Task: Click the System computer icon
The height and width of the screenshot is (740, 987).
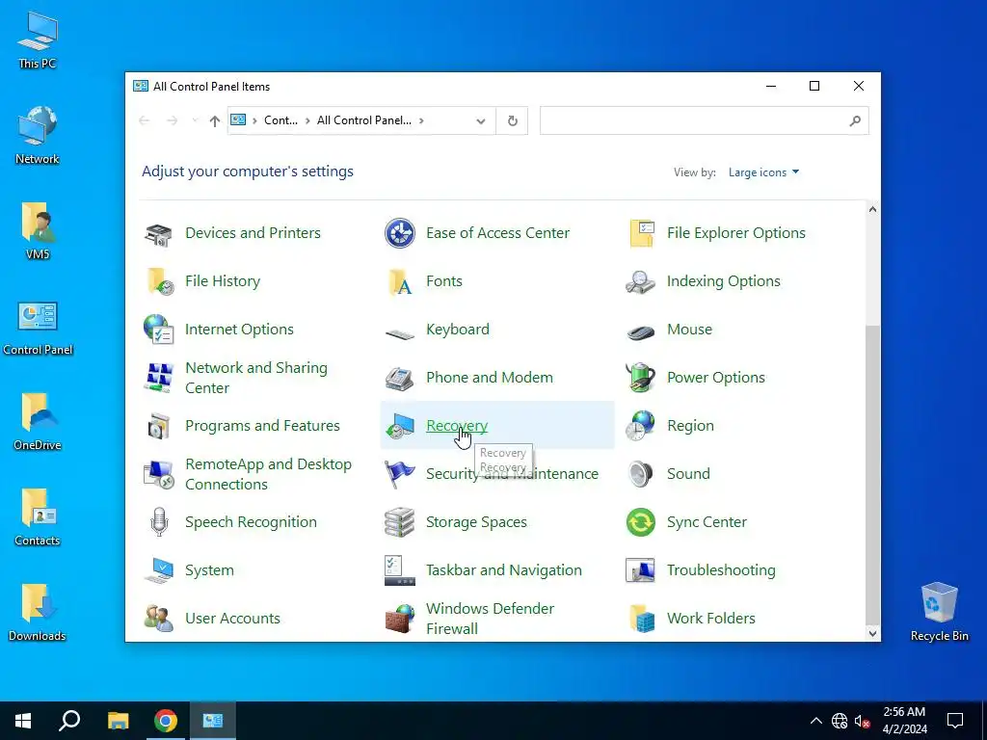Action: click(159, 570)
